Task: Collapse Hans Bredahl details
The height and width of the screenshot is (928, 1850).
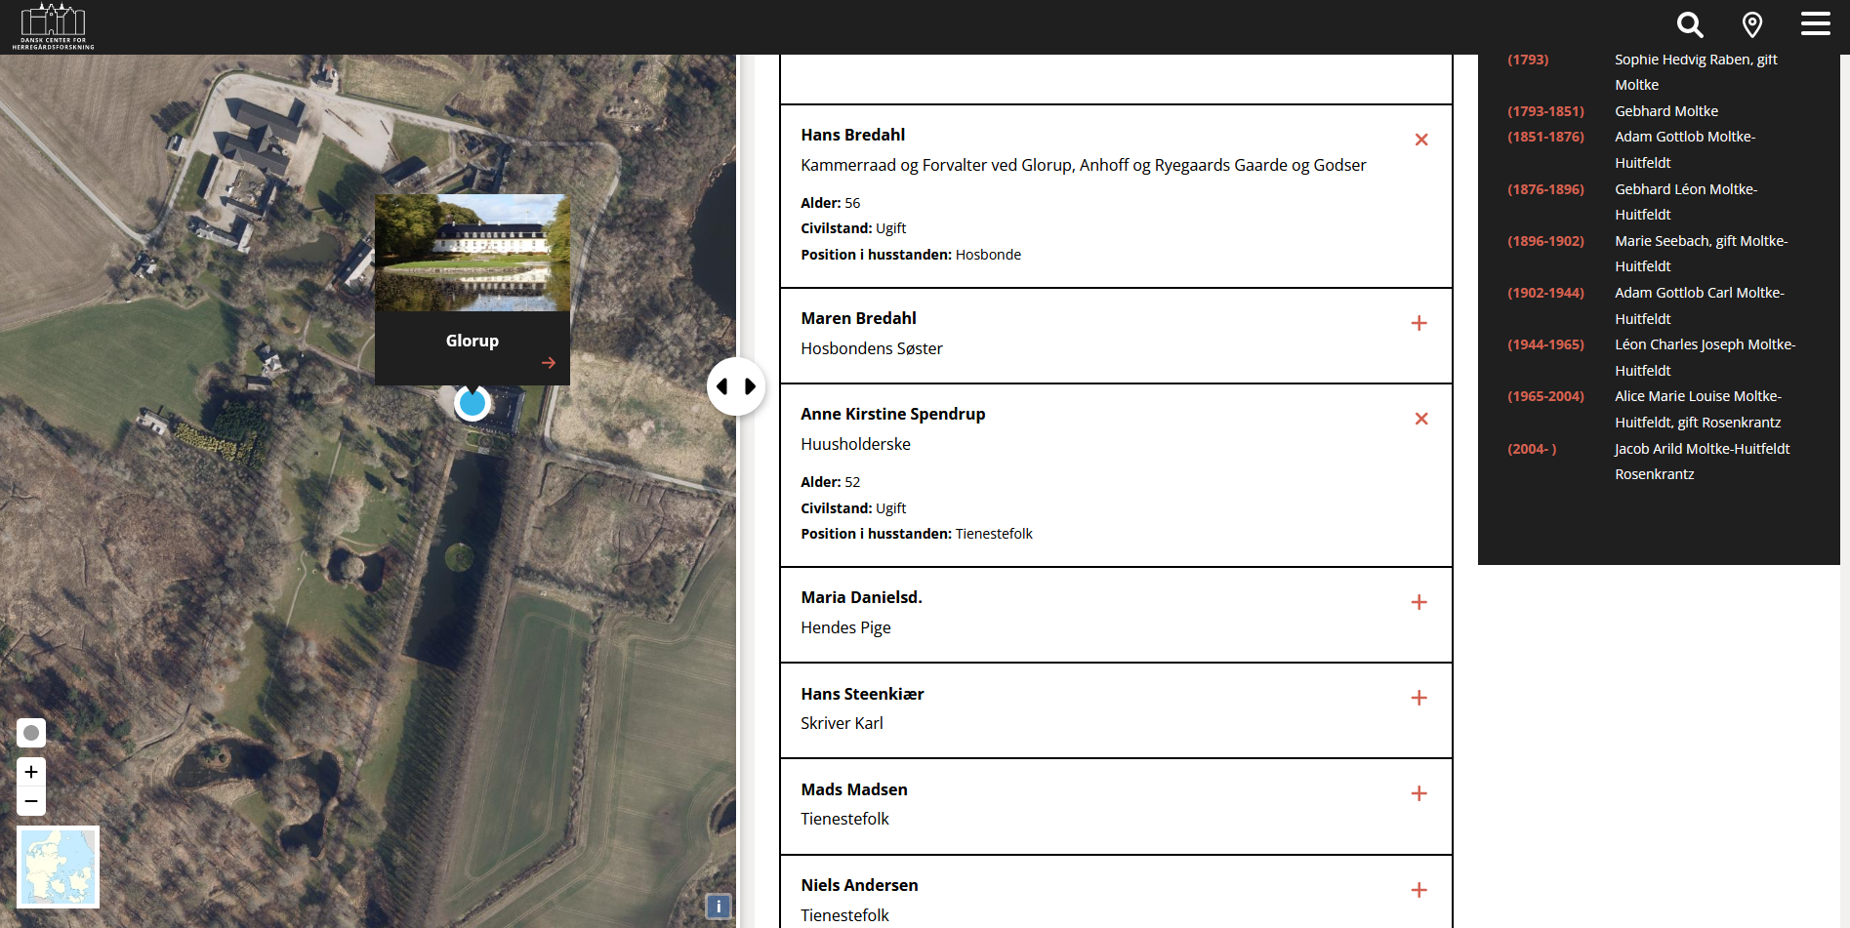Action: [x=1420, y=140]
